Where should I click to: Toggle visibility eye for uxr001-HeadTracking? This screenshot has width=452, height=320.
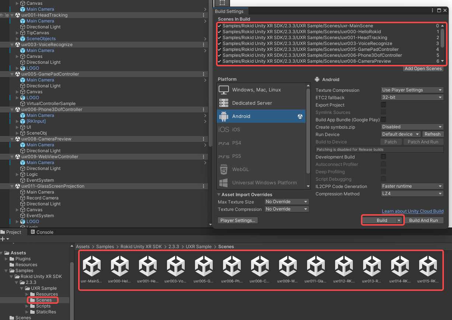pos(2,15)
